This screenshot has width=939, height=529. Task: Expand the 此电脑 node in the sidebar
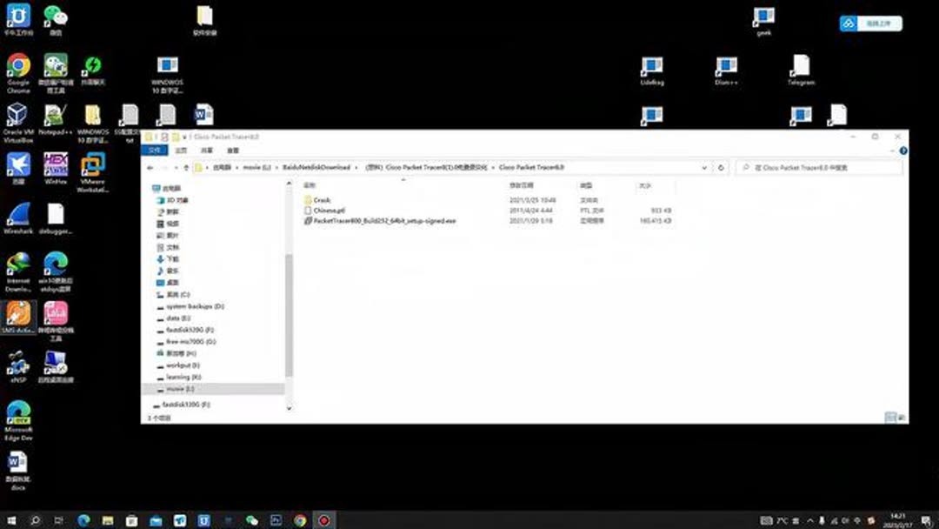coord(151,188)
